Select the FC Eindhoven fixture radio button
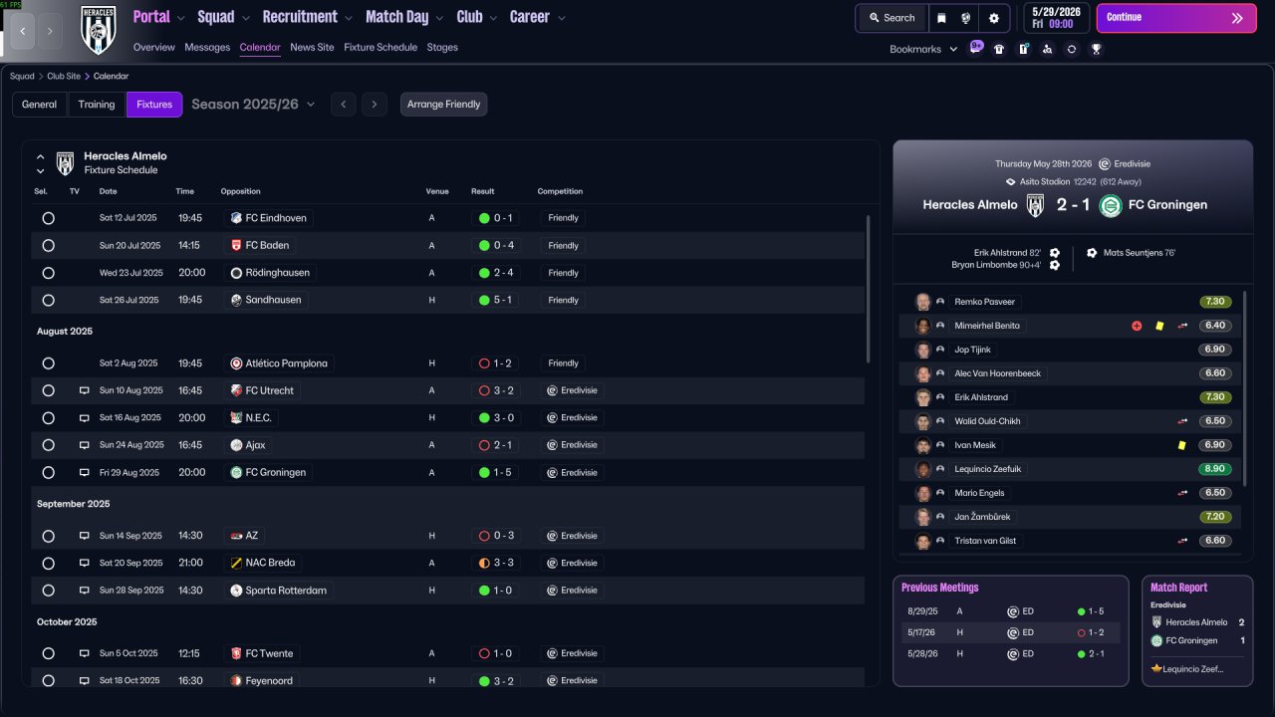This screenshot has width=1275, height=717. pos(48,218)
